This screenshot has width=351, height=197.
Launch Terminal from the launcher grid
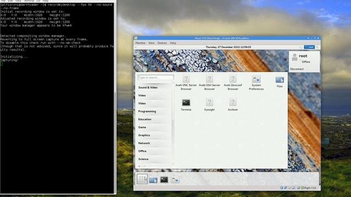click(186, 103)
